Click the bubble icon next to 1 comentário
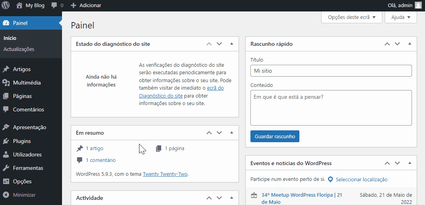This screenshot has height=205, width=425. pos(80,160)
